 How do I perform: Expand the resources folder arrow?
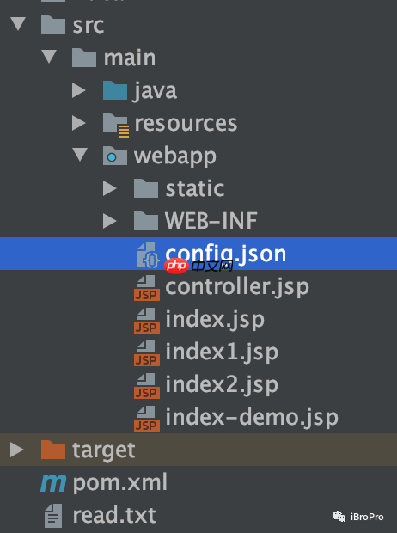(x=78, y=123)
